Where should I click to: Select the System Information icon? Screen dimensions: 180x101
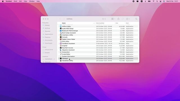click(x=61, y=56)
